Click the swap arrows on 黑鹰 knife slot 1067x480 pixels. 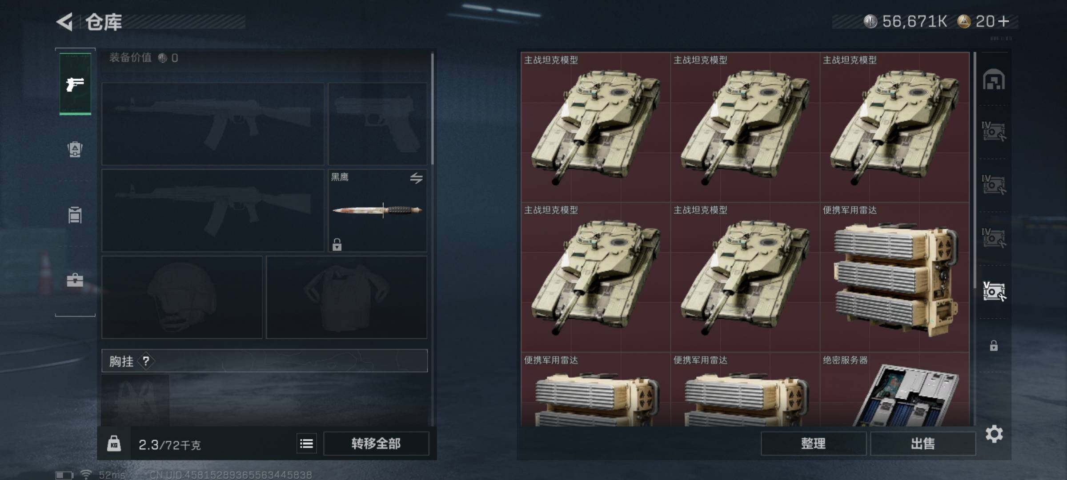point(416,178)
